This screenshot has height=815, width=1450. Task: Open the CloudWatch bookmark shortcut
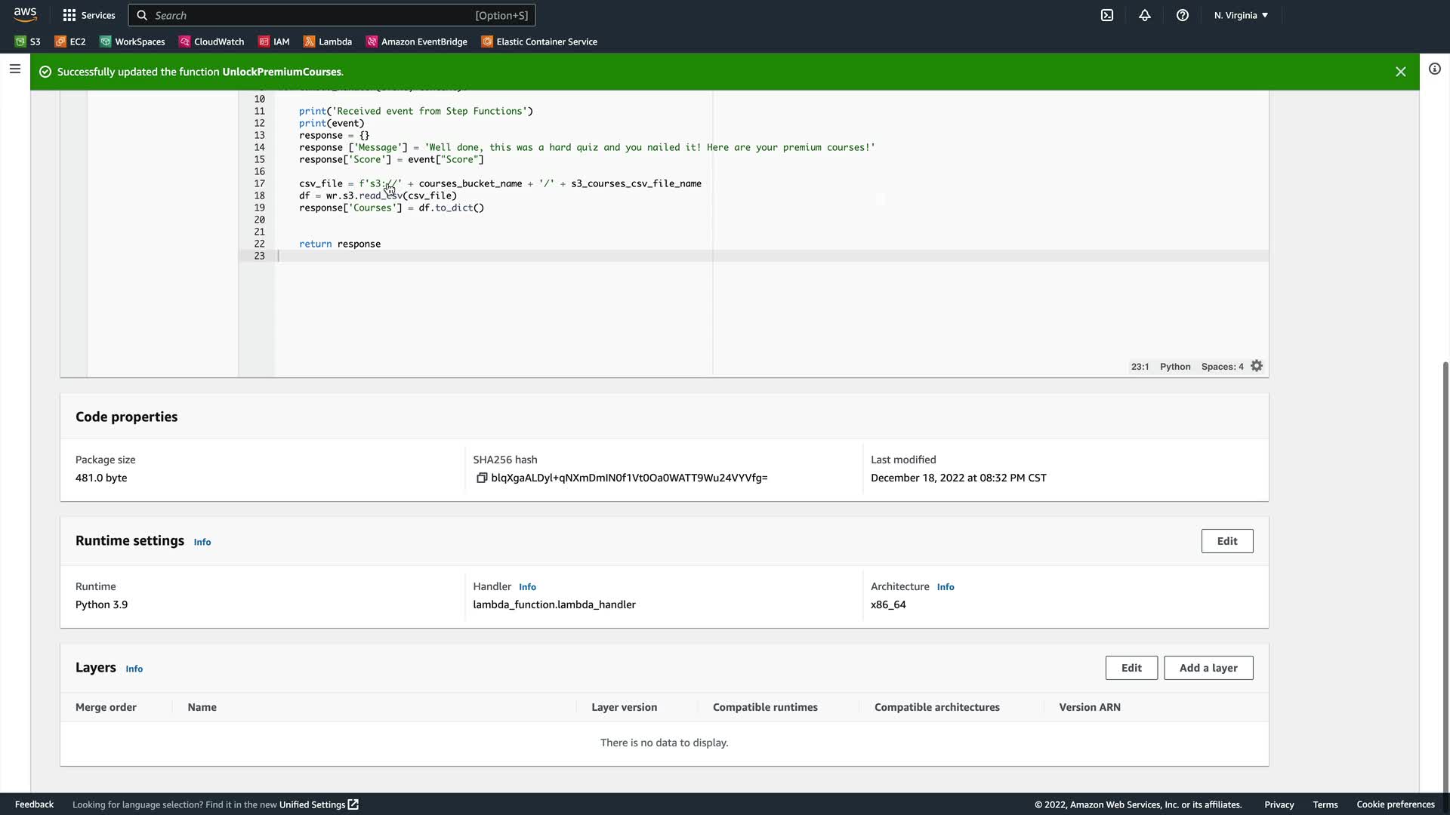pyautogui.click(x=211, y=42)
